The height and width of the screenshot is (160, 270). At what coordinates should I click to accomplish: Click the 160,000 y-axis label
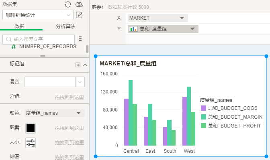(x=109, y=74)
